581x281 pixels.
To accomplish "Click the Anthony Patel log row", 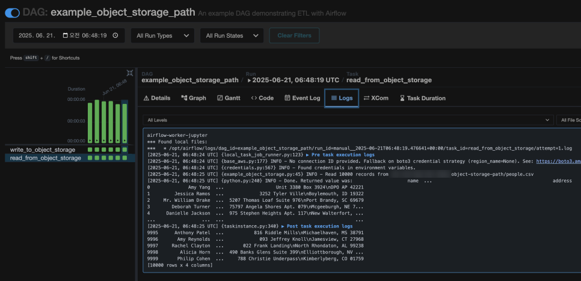I will coord(255,232).
